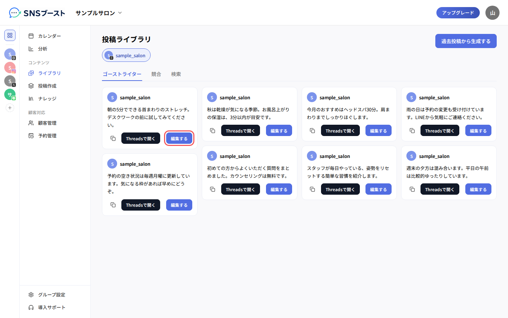Click the SNSブースト logo
The height and width of the screenshot is (318, 508).
tap(37, 13)
